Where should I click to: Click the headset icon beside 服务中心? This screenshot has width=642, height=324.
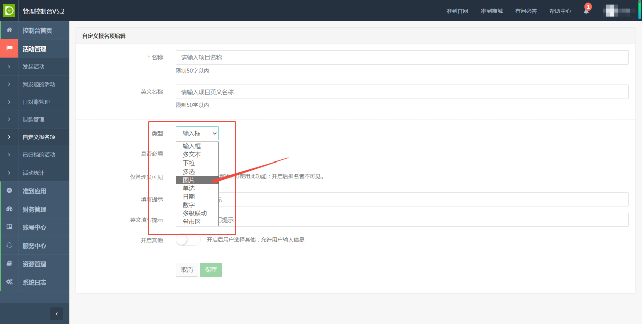point(9,246)
